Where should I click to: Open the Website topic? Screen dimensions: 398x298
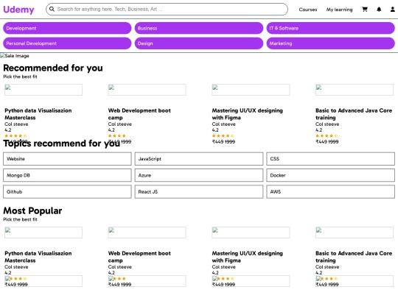click(67, 159)
